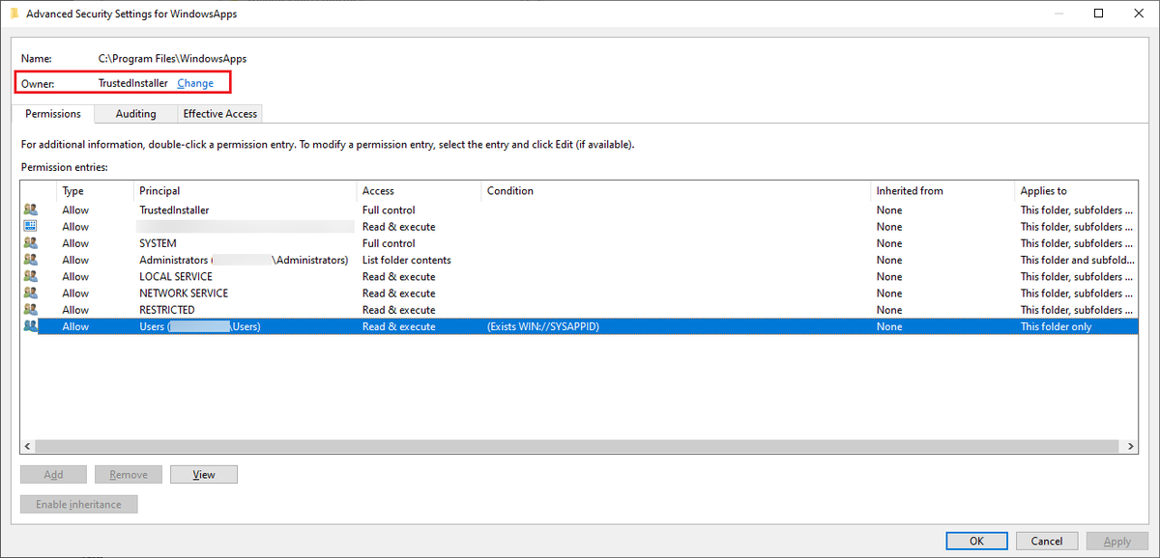Select the NETWORK SERVICE principal entry
The height and width of the screenshot is (558, 1160).
(184, 293)
